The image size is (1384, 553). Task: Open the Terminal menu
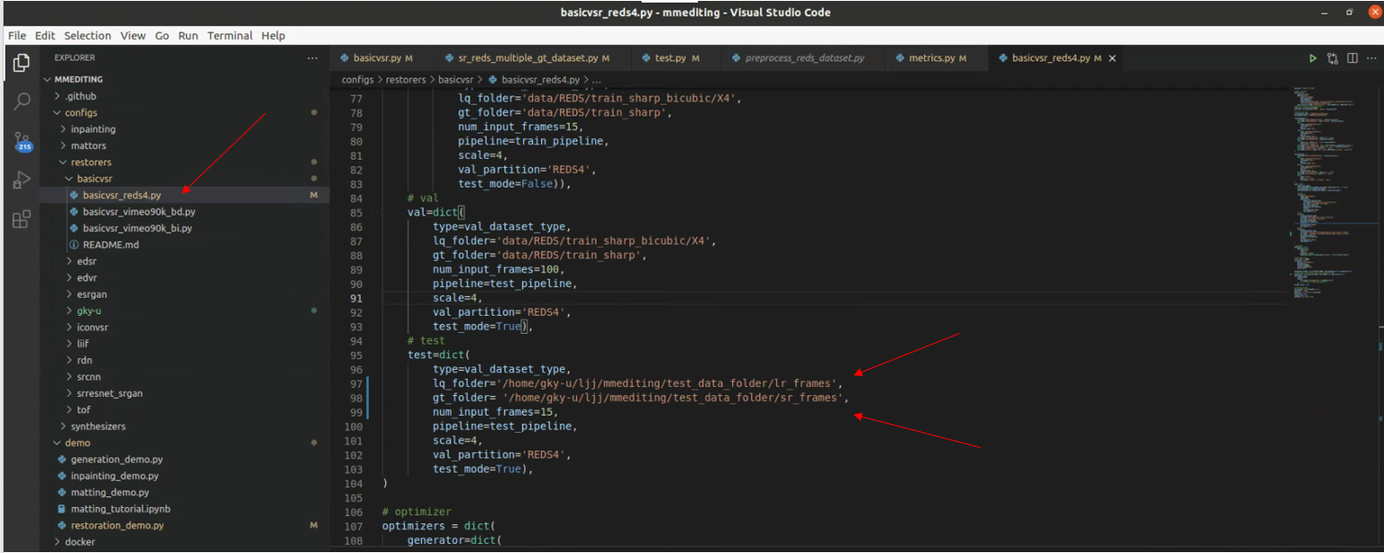[x=230, y=35]
